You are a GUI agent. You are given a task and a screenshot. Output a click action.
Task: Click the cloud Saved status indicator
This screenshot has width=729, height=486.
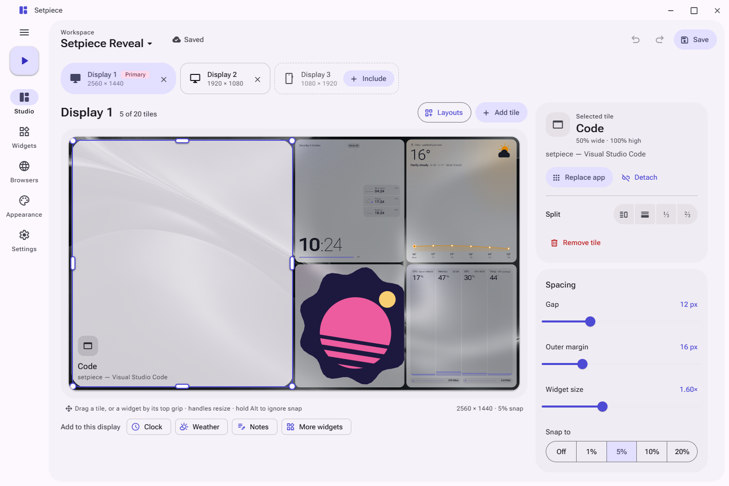(188, 39)
